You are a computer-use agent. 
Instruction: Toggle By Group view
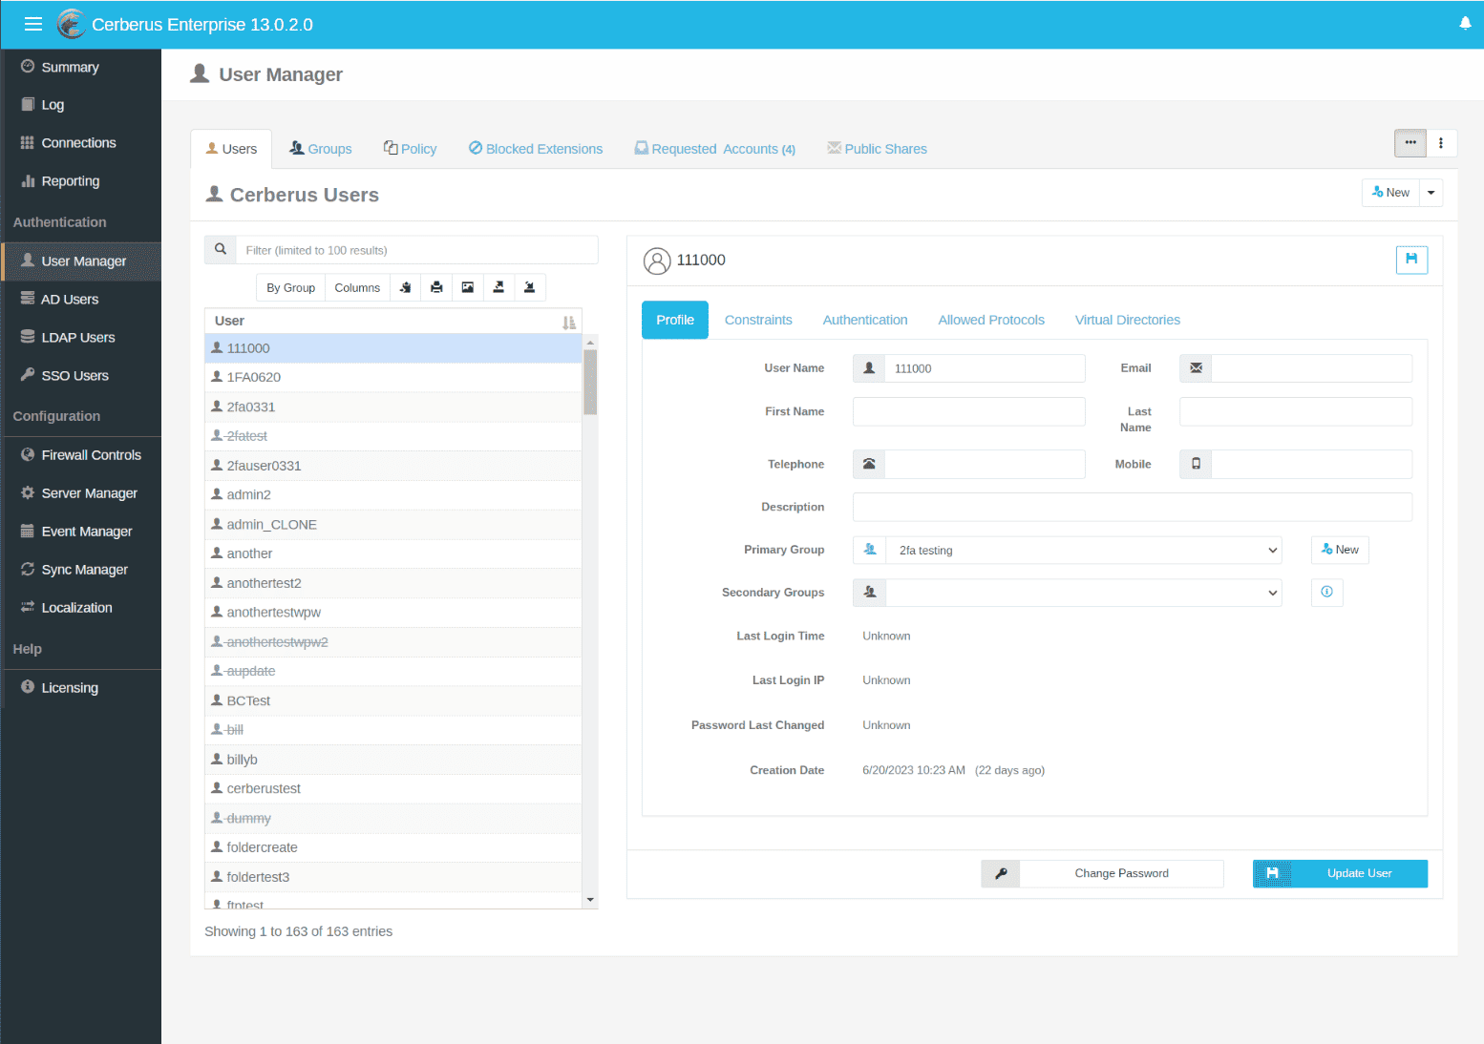pos(290,287)
